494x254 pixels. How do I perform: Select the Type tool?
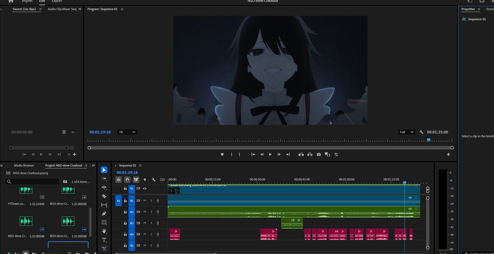(x=104, y=240)
